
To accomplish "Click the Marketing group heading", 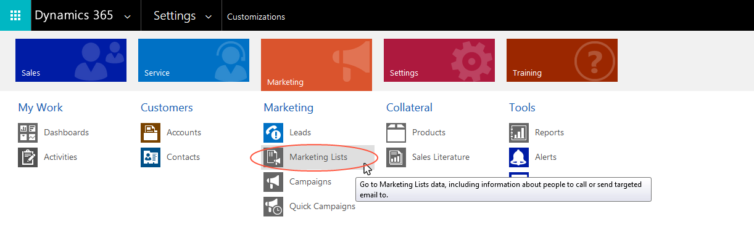I will 288,108.
